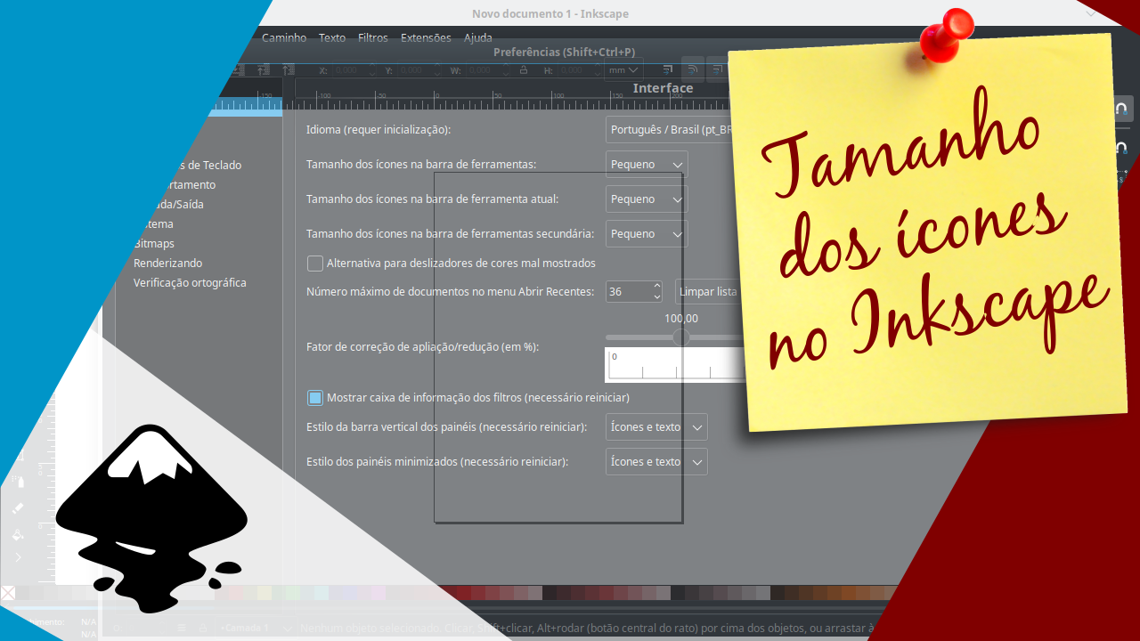Open the Caminho menu
The width and height of the screenshot is (1140, 641).
(284, 38)
